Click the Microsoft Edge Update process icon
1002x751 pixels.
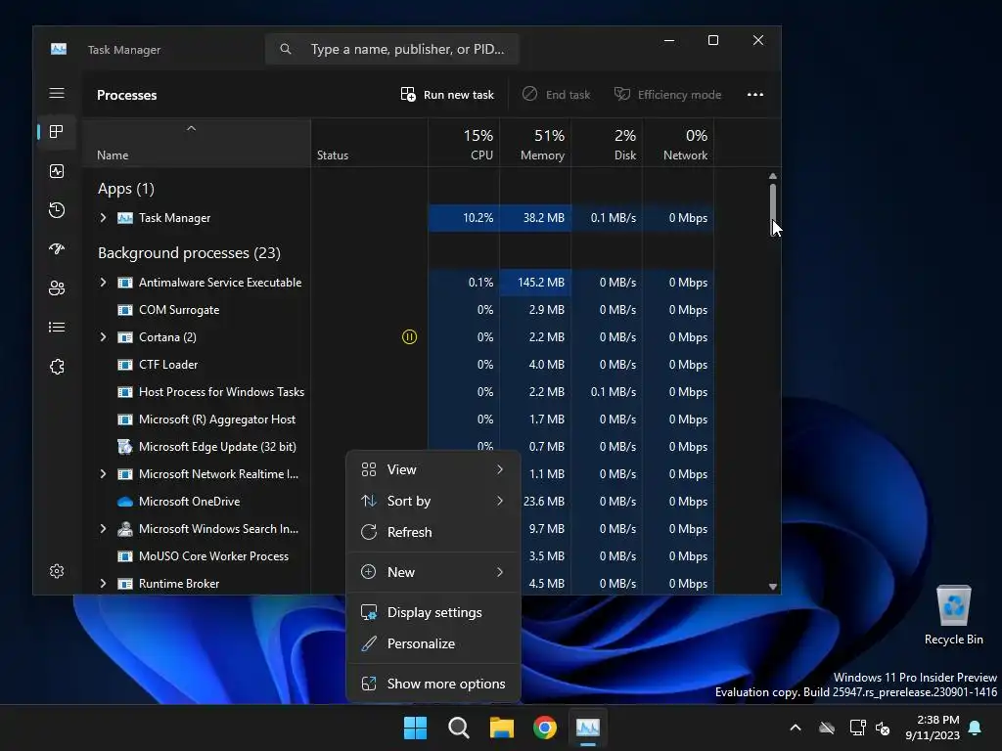(125, 446)
